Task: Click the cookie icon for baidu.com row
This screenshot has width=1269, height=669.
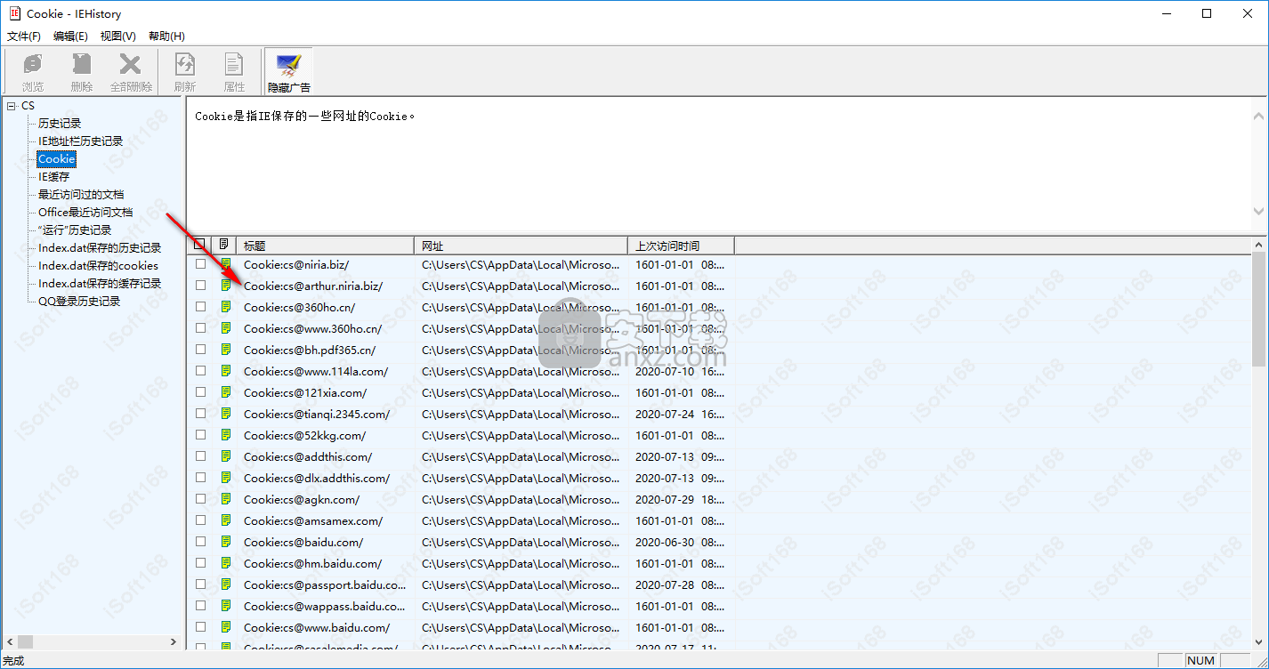Action: click(226, 542)
